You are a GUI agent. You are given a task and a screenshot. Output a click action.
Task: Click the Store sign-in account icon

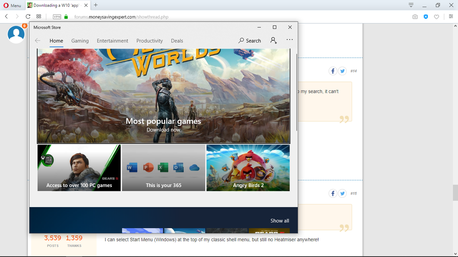pyautogui.click(x=274, y=40)
